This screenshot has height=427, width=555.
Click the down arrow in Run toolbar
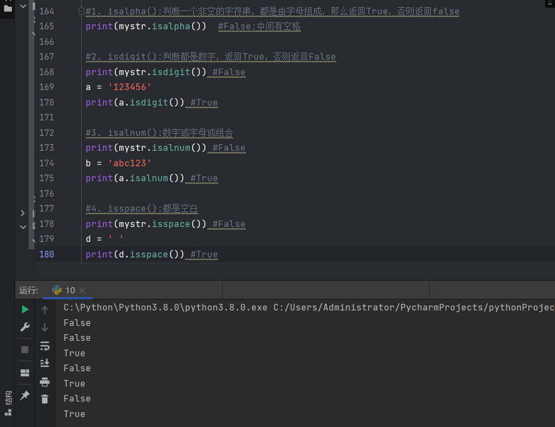pyautogui.click(x=45, y=328)
